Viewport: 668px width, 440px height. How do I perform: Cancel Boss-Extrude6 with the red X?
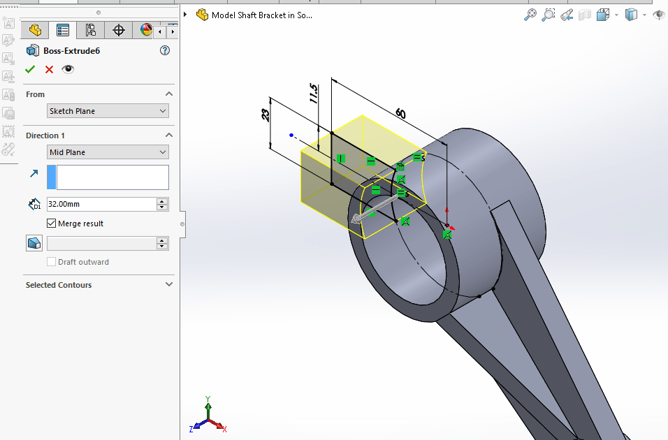pyautogui.click(x=48, y=69)
